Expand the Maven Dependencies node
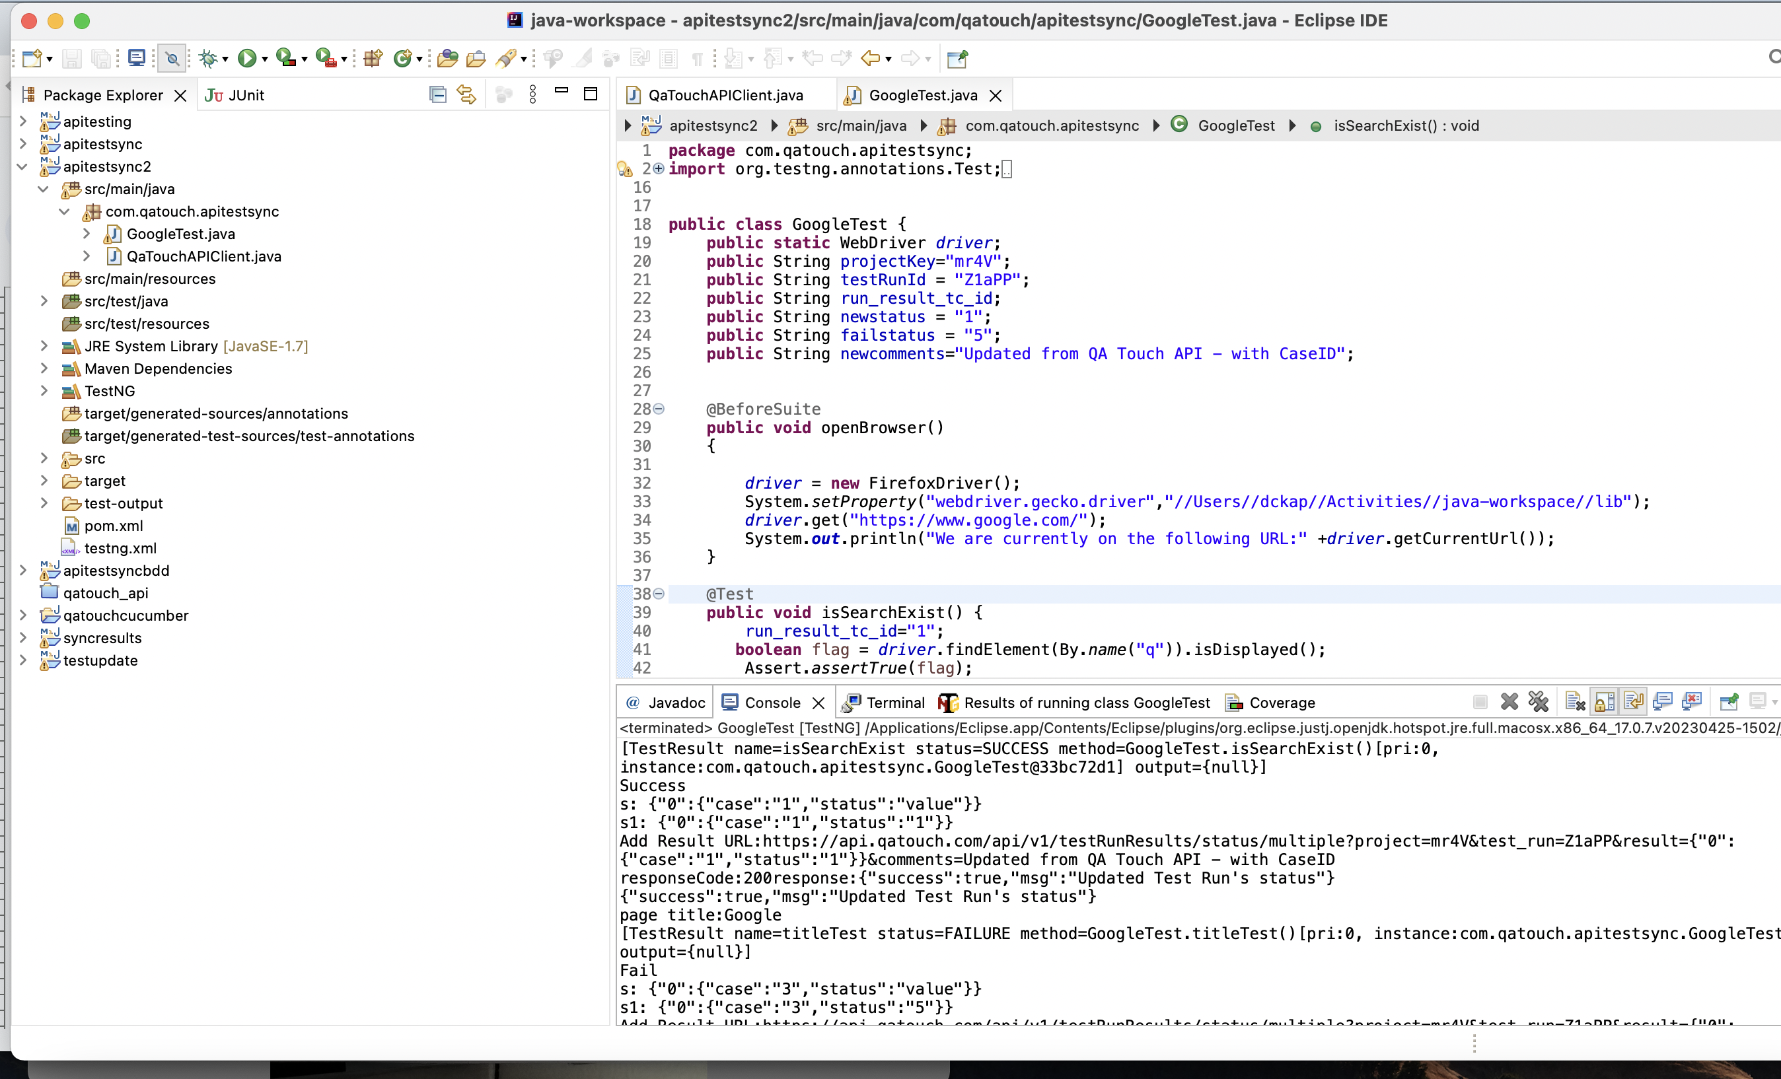 (x=44, y=368)
